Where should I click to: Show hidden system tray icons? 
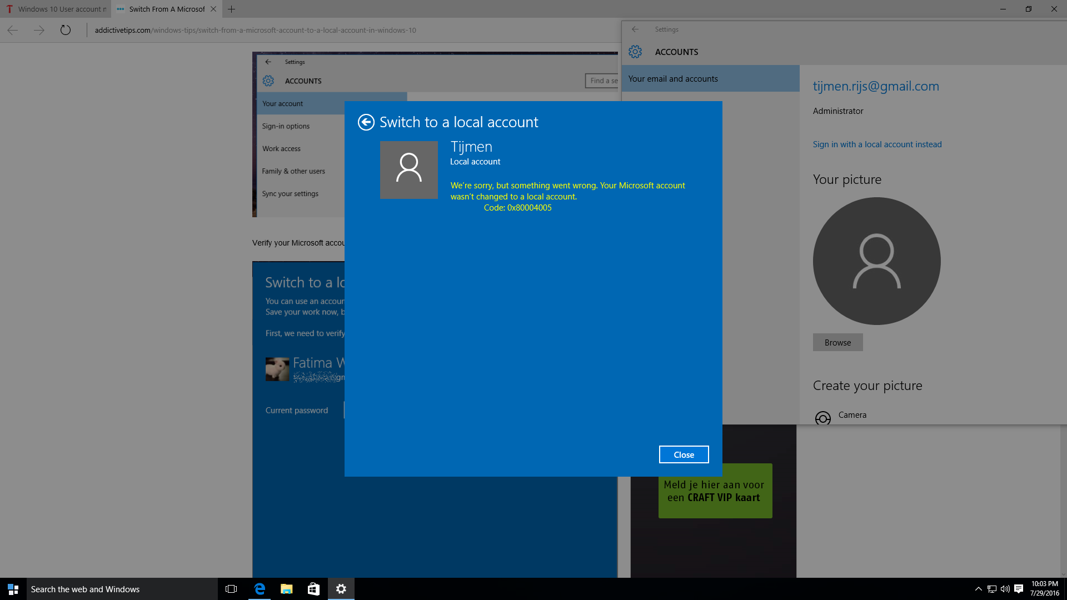tap(978, 589)
